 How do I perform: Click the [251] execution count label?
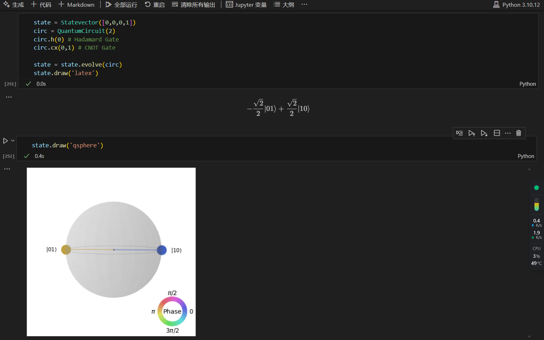tap(10, 84)
